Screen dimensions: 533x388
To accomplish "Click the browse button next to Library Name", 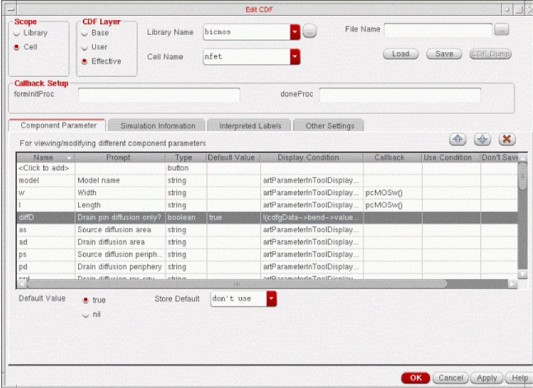I will 310,32.
